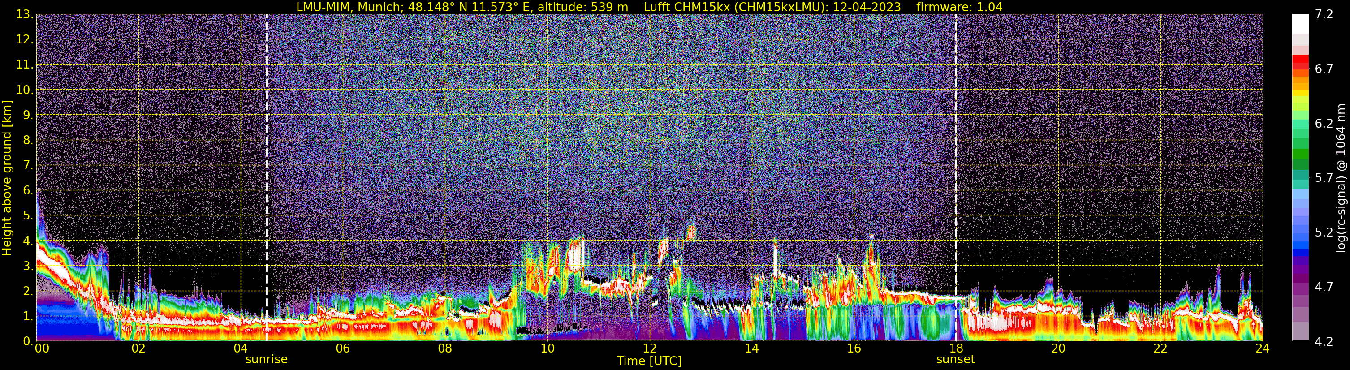Click the 'Time [UTC]' axis title
The width and height of the screenshot is (1350, 370).
point(649,361)
